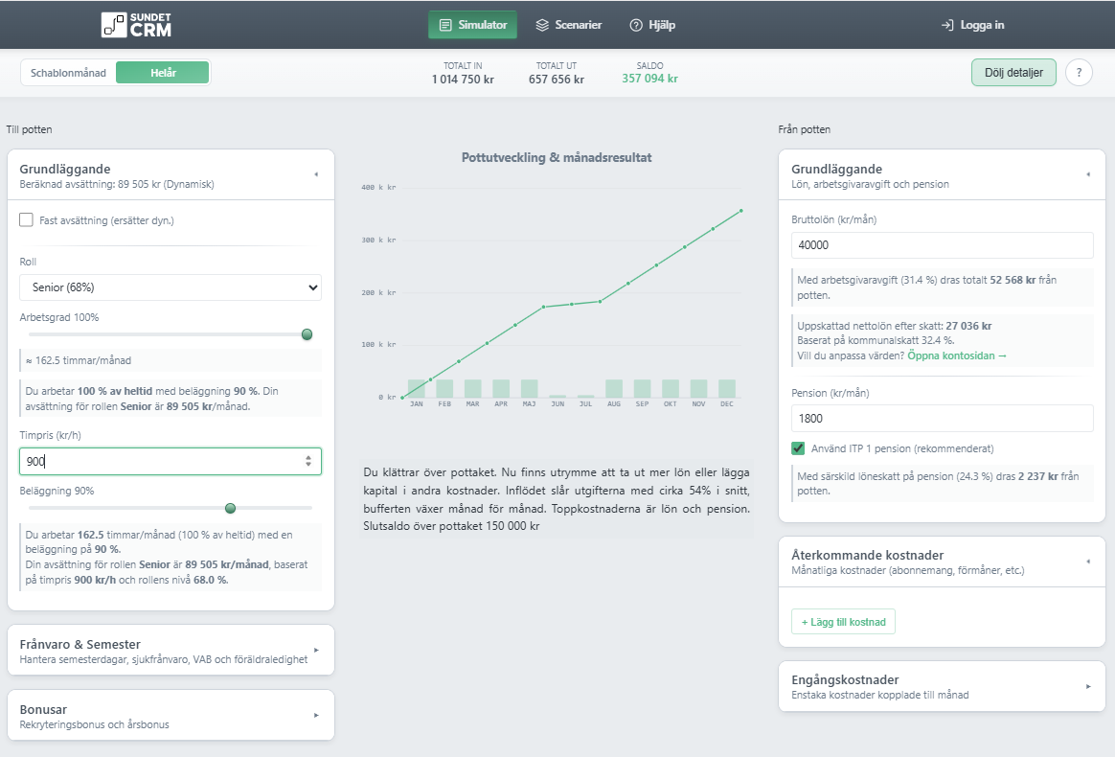The height and width of the screenshot is (757, 1115).
Task: Select the Simulator document icon
Action: pyautogui.click(x=444, y=25)
